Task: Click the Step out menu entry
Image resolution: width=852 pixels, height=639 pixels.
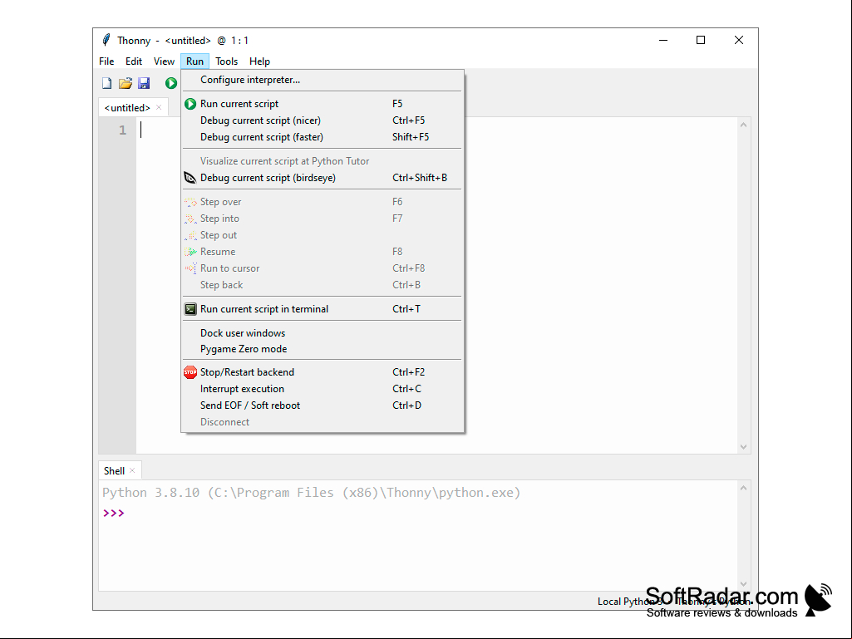Action: coord(323,235)
